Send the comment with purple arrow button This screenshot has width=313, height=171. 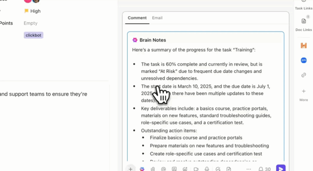point(280,168)
